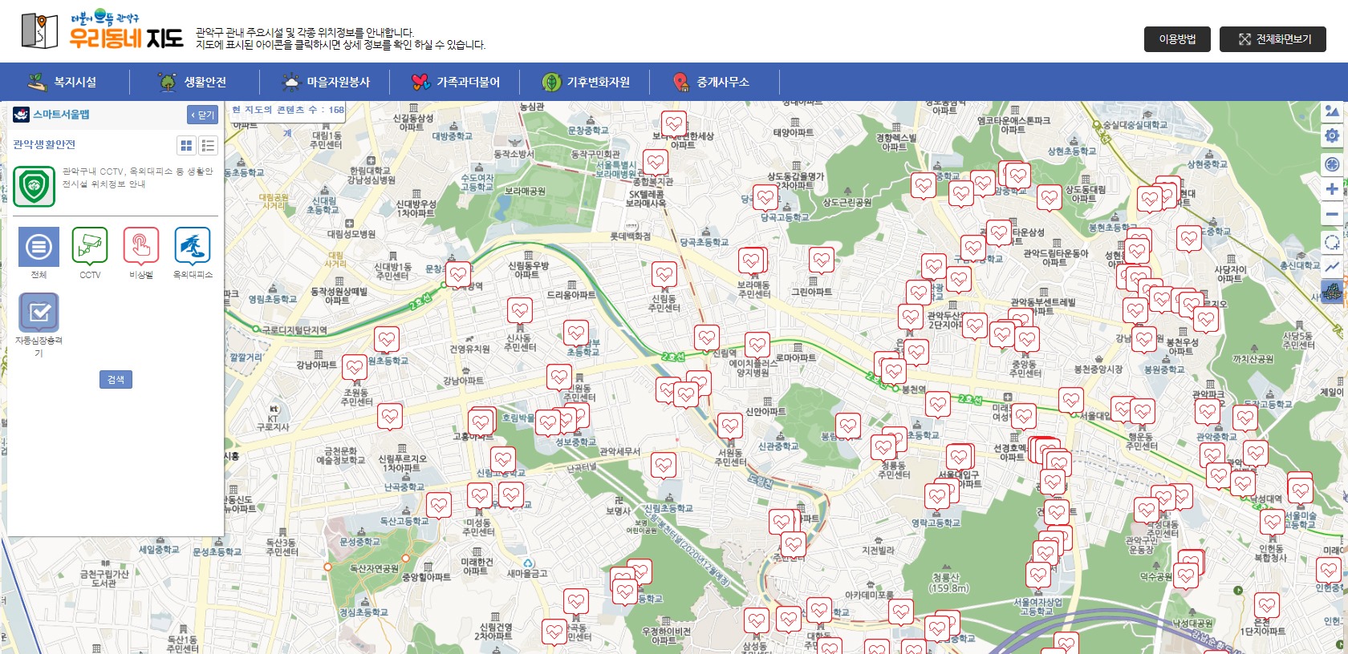Select the CCTV category icon
Viewport: 1348px width, 654px height.
(90, 246)
